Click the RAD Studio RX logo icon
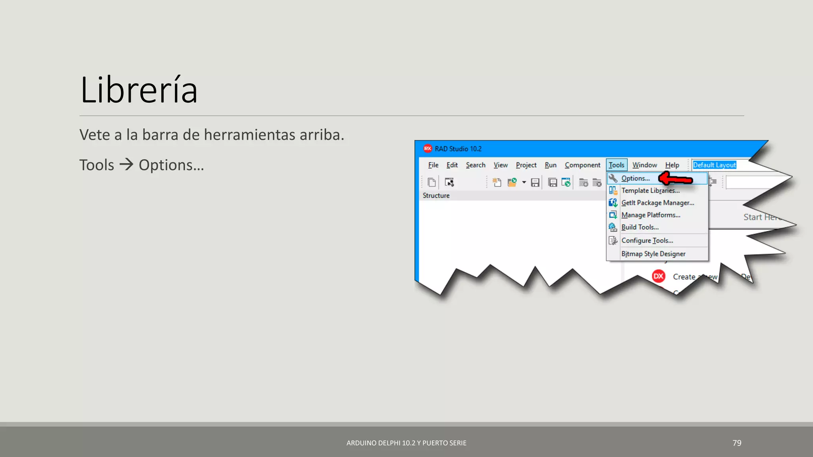The height and width of the screenshot is (457, 813). (428, 148)
